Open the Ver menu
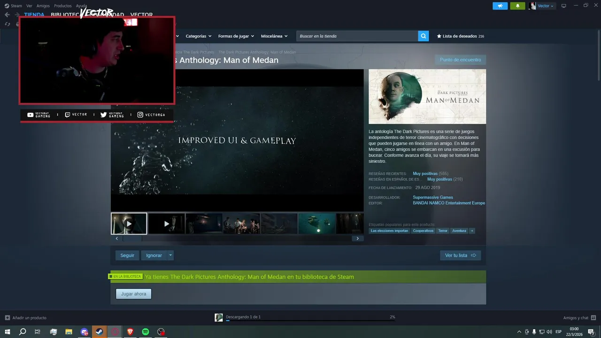Image resolution: width=601 pixels, height=338 pixels. pyautogui.click(x=29, y=6)
